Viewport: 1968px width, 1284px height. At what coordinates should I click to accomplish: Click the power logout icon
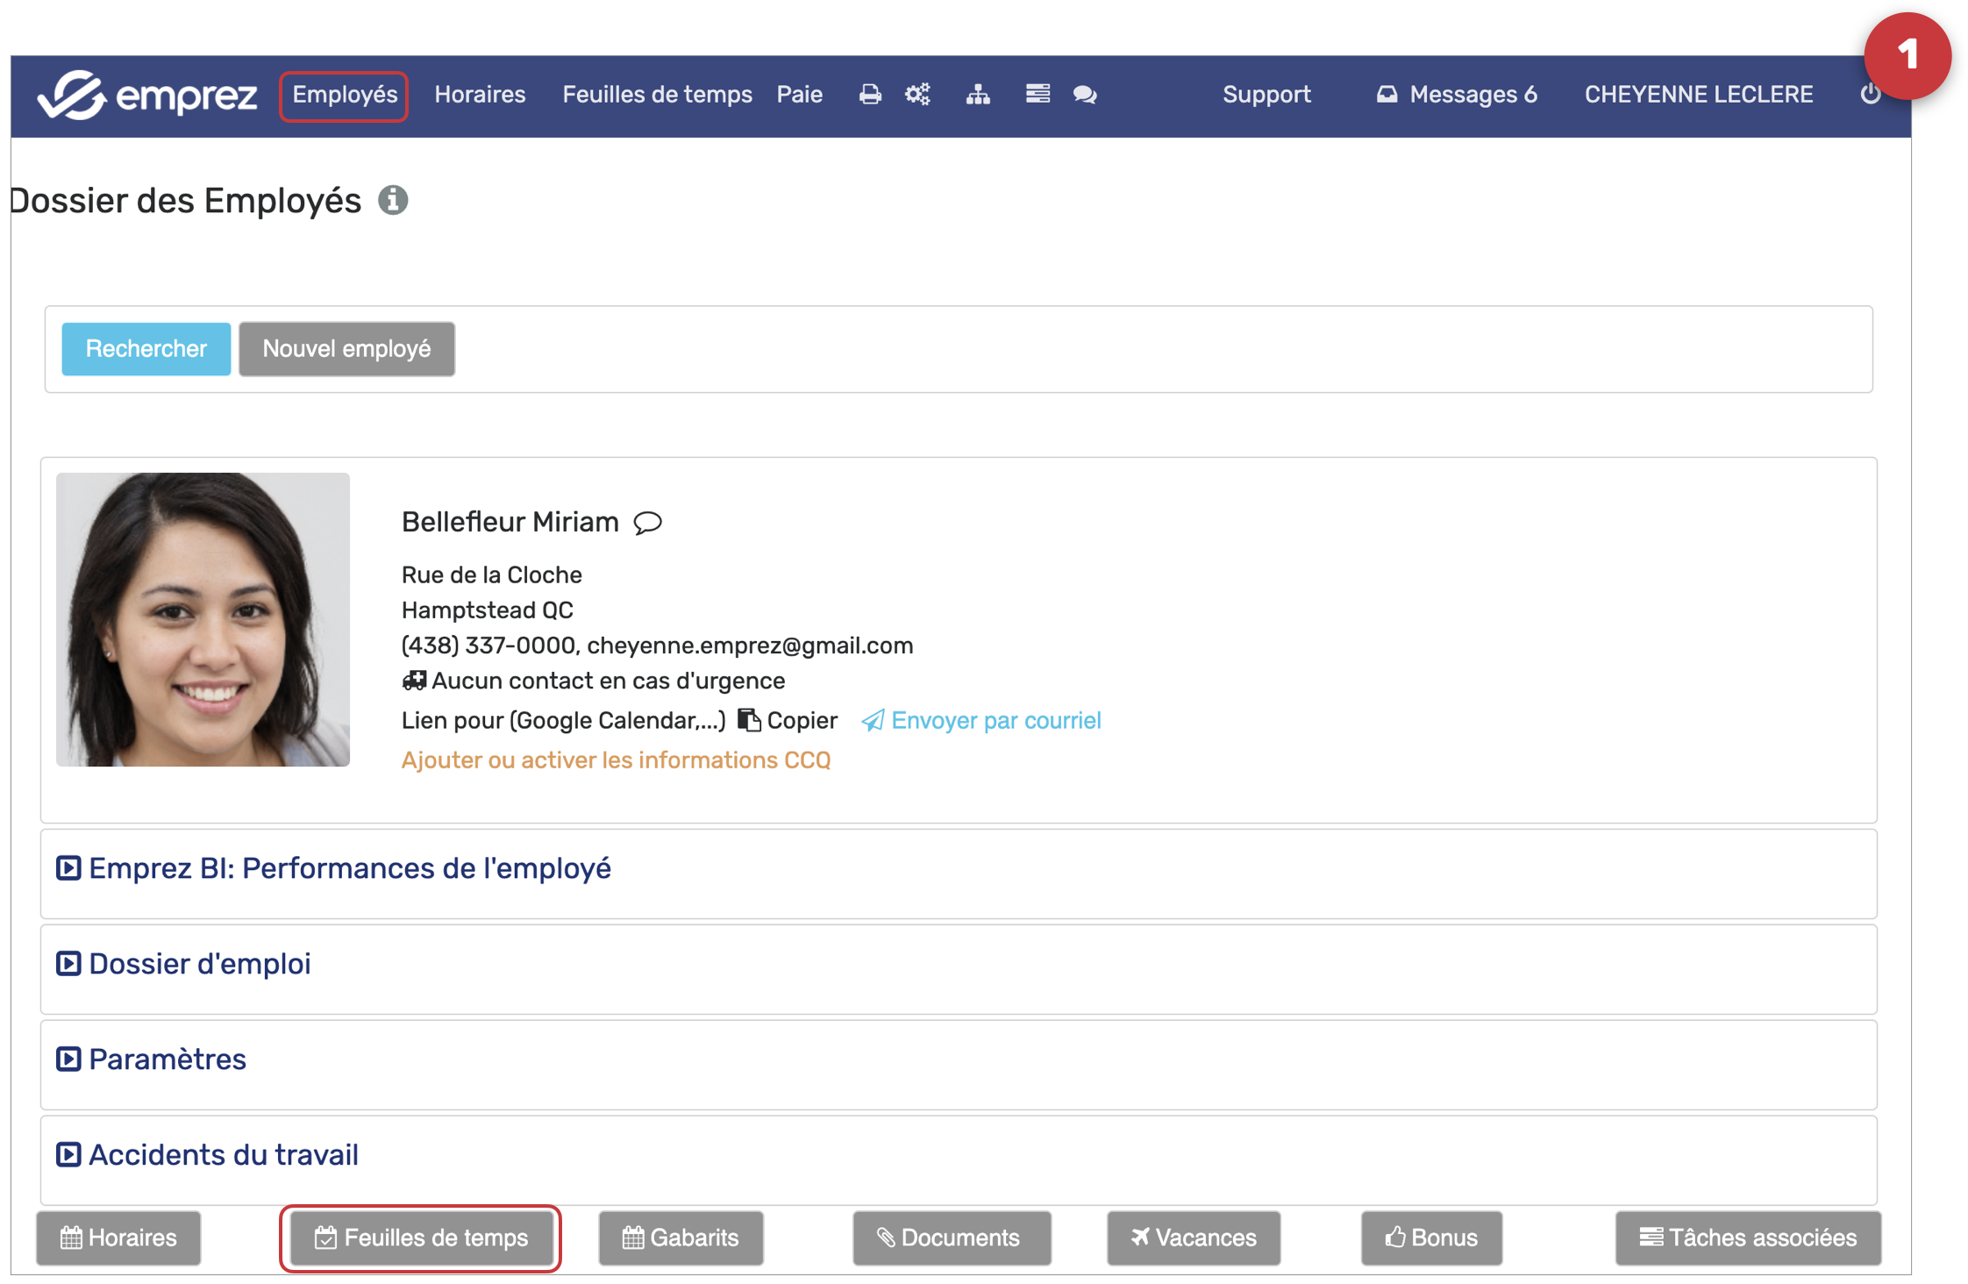click(x=1870, y=95)
